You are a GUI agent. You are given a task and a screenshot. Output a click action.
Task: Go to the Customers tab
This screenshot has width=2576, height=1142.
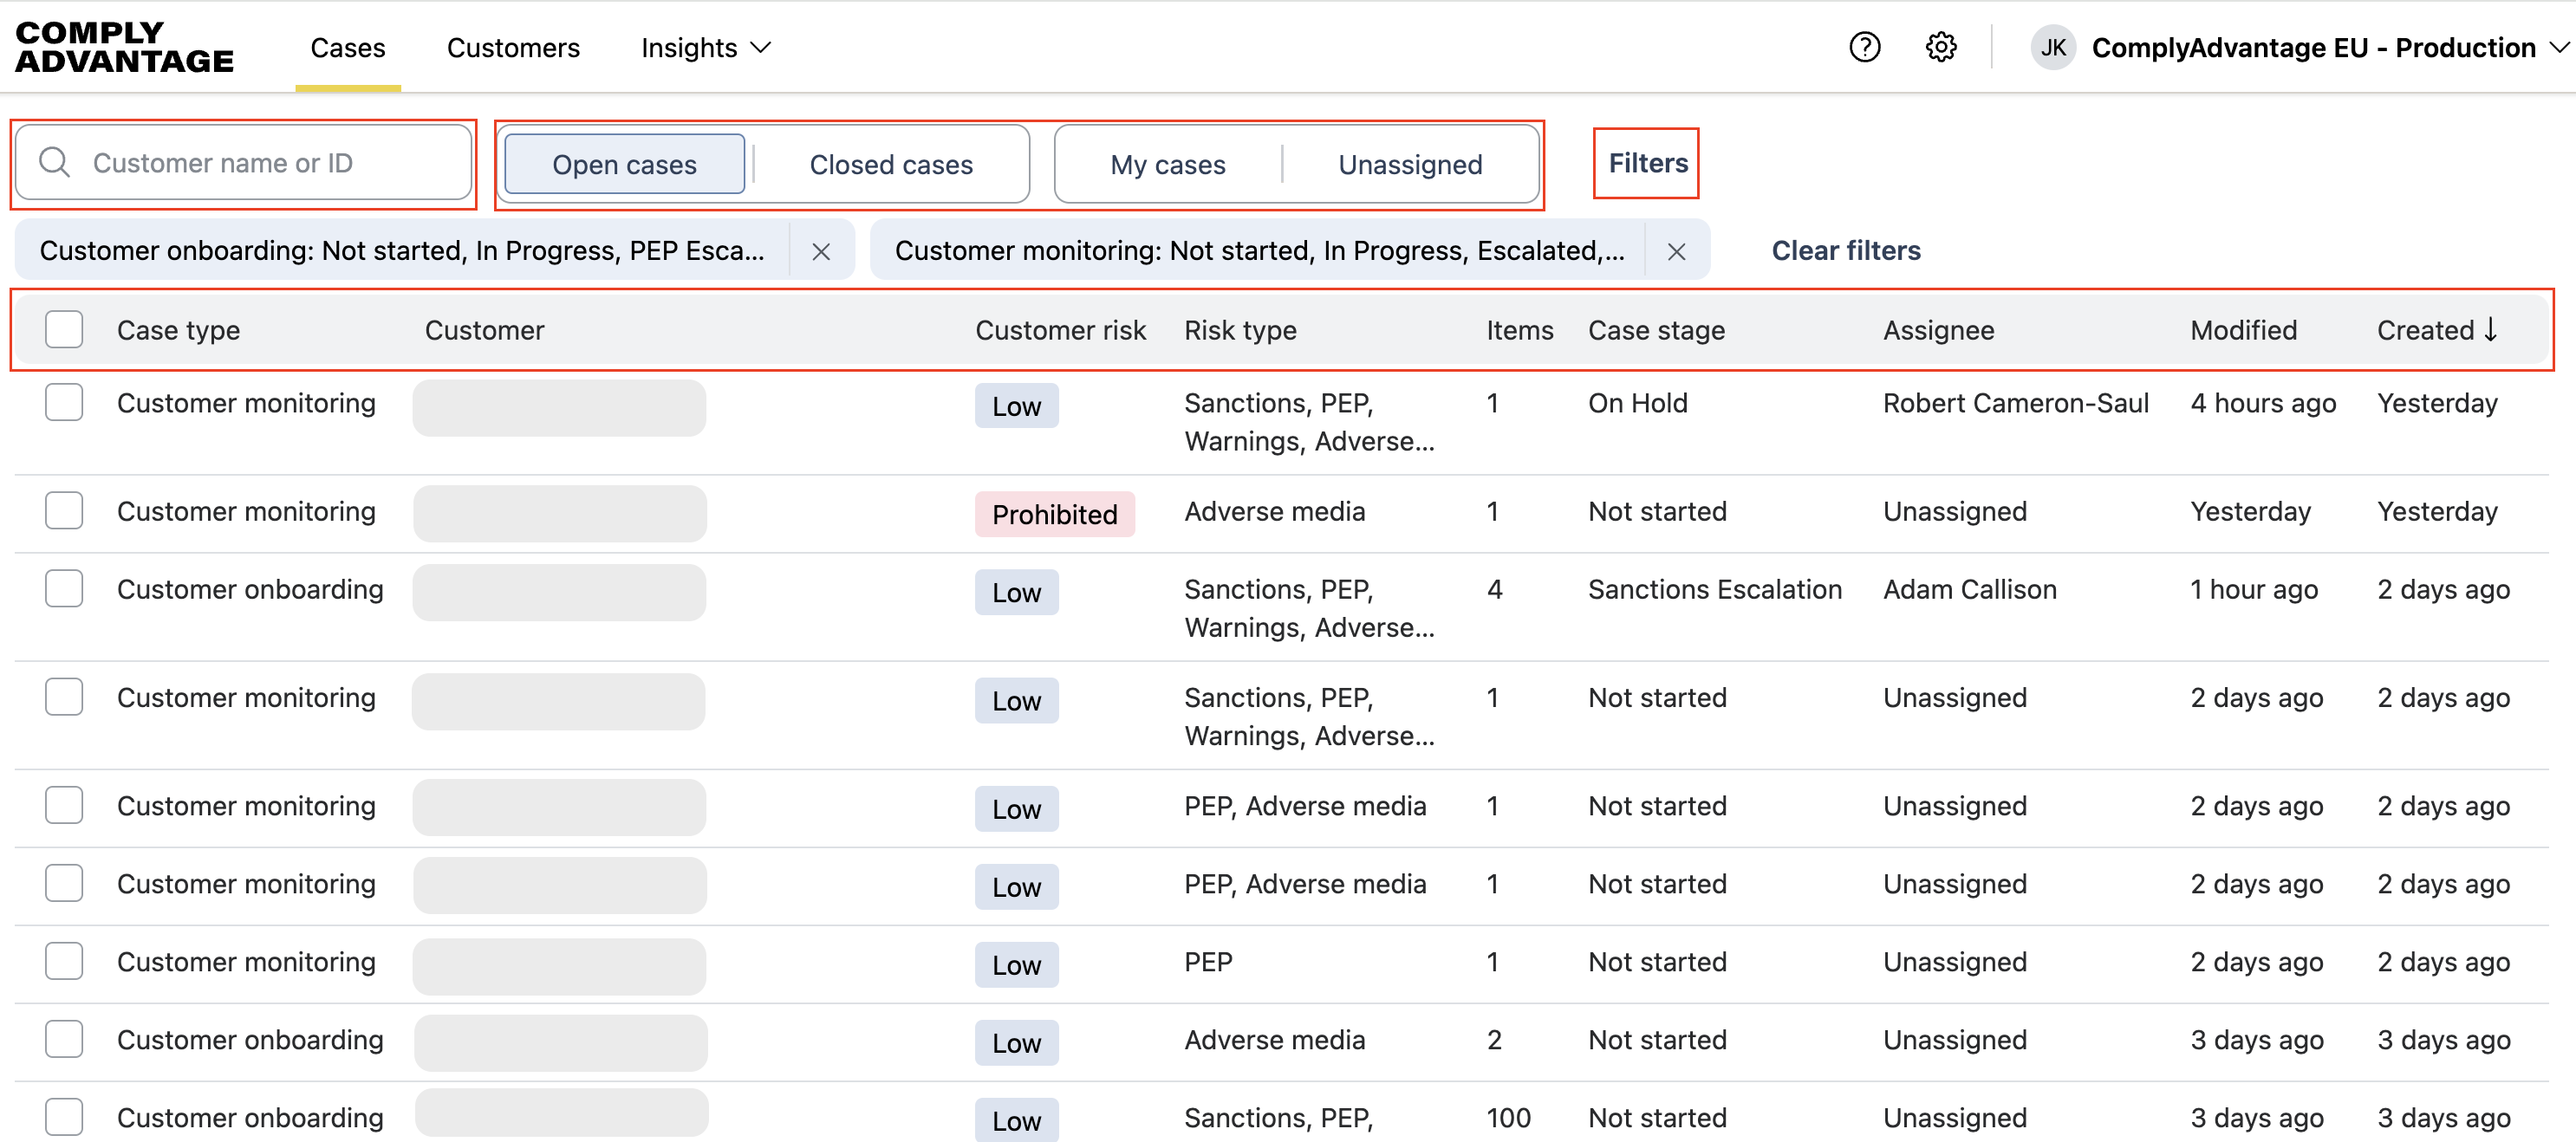tap(513, 48)
